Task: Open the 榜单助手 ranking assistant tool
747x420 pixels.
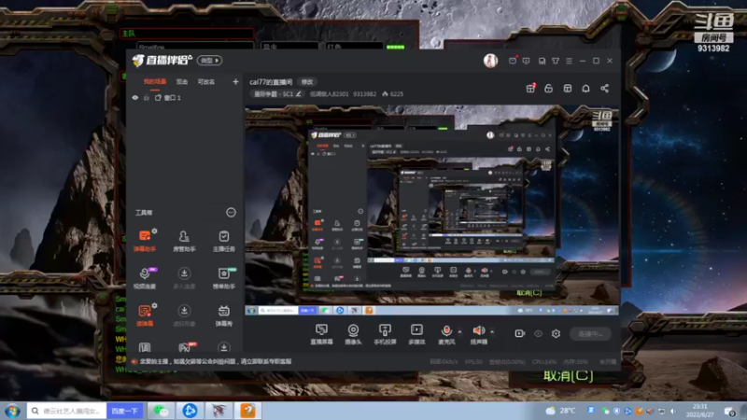Action: pos(223,278)
